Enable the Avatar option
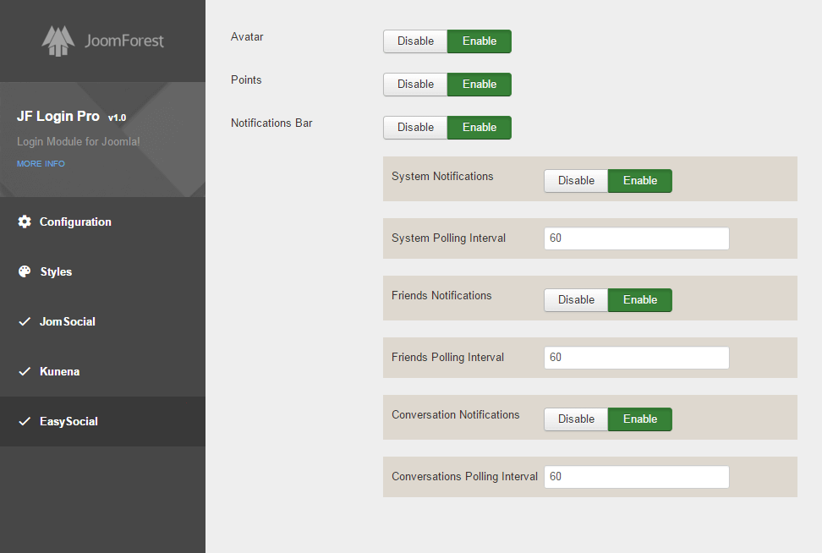The height and width of the screenshot is (553, 822). coord(479,41)
